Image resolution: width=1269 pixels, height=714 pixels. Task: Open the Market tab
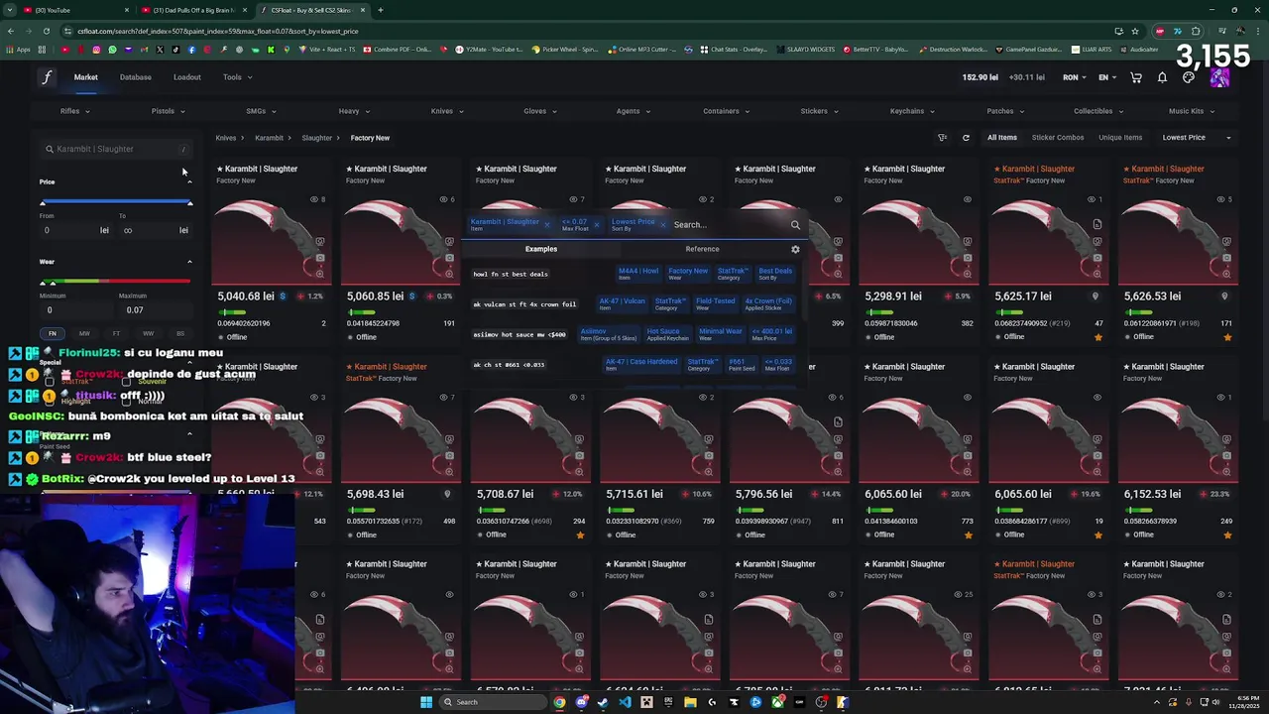coord(86,77)
